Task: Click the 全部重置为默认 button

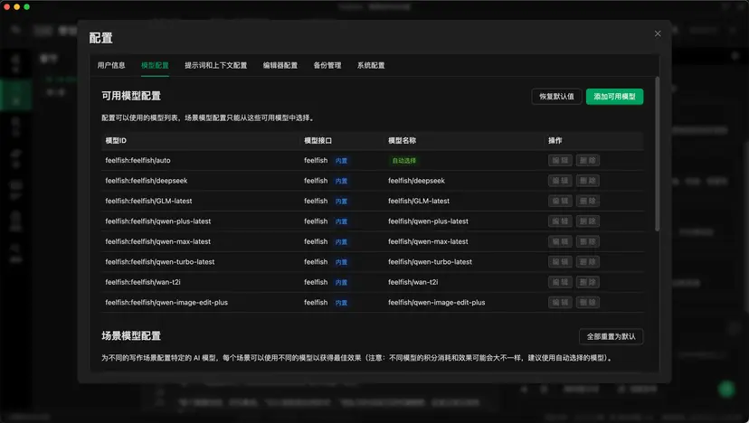Action: [x=611, y=336]
